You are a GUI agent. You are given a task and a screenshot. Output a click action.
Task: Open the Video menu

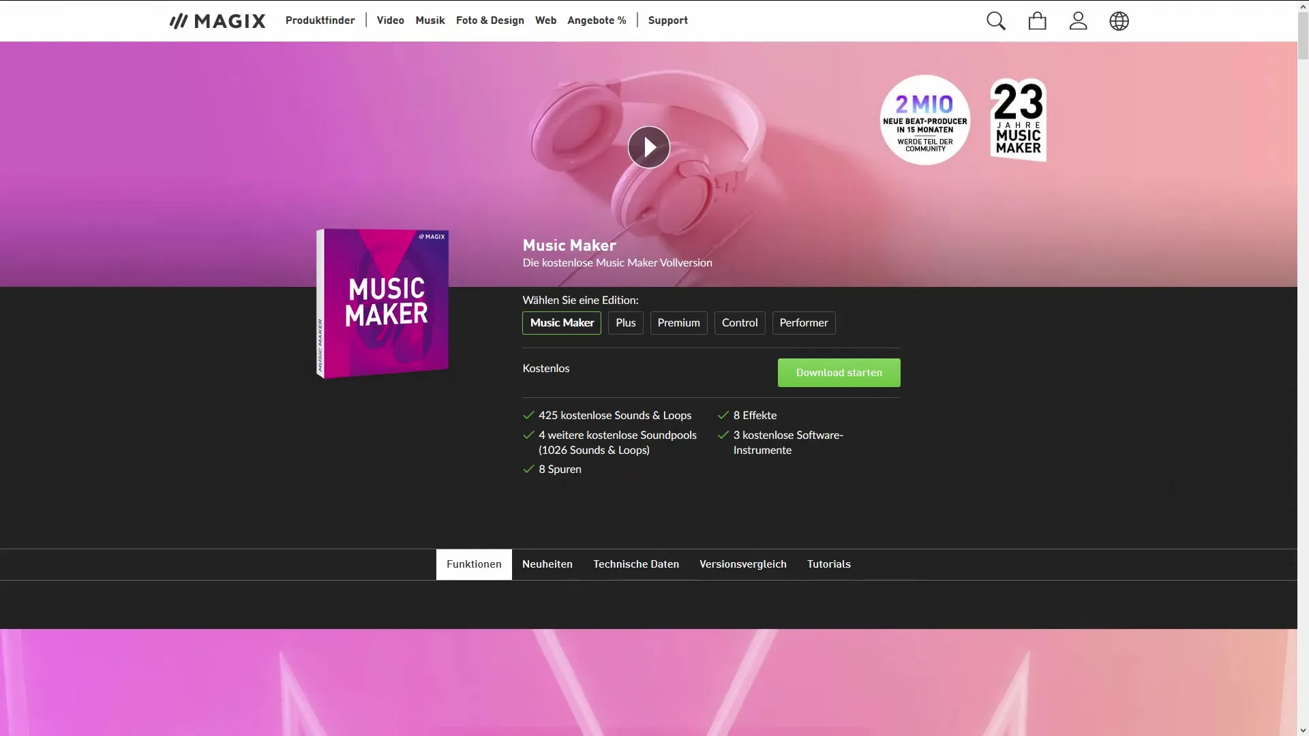tap(391, 20)
